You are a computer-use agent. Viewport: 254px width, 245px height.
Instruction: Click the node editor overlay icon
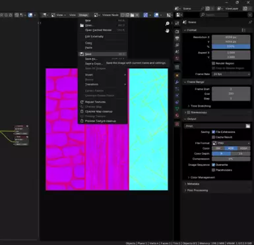30,15
